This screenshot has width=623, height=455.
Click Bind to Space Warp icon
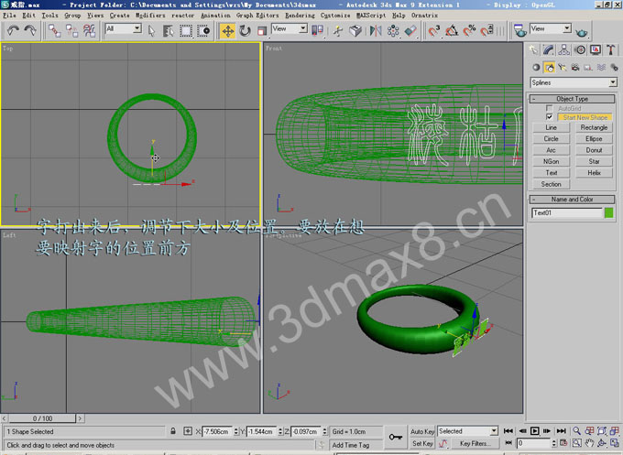(x=89, y=30)
